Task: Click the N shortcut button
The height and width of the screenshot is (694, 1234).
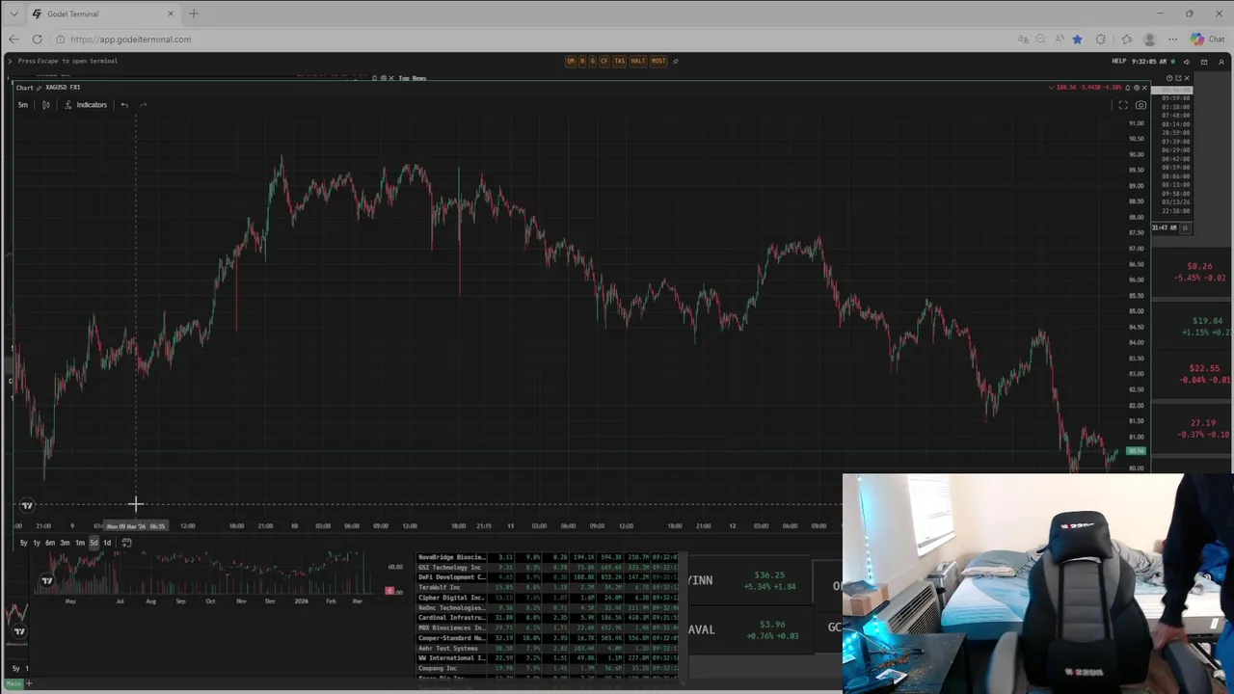Action: pos(581,61)
